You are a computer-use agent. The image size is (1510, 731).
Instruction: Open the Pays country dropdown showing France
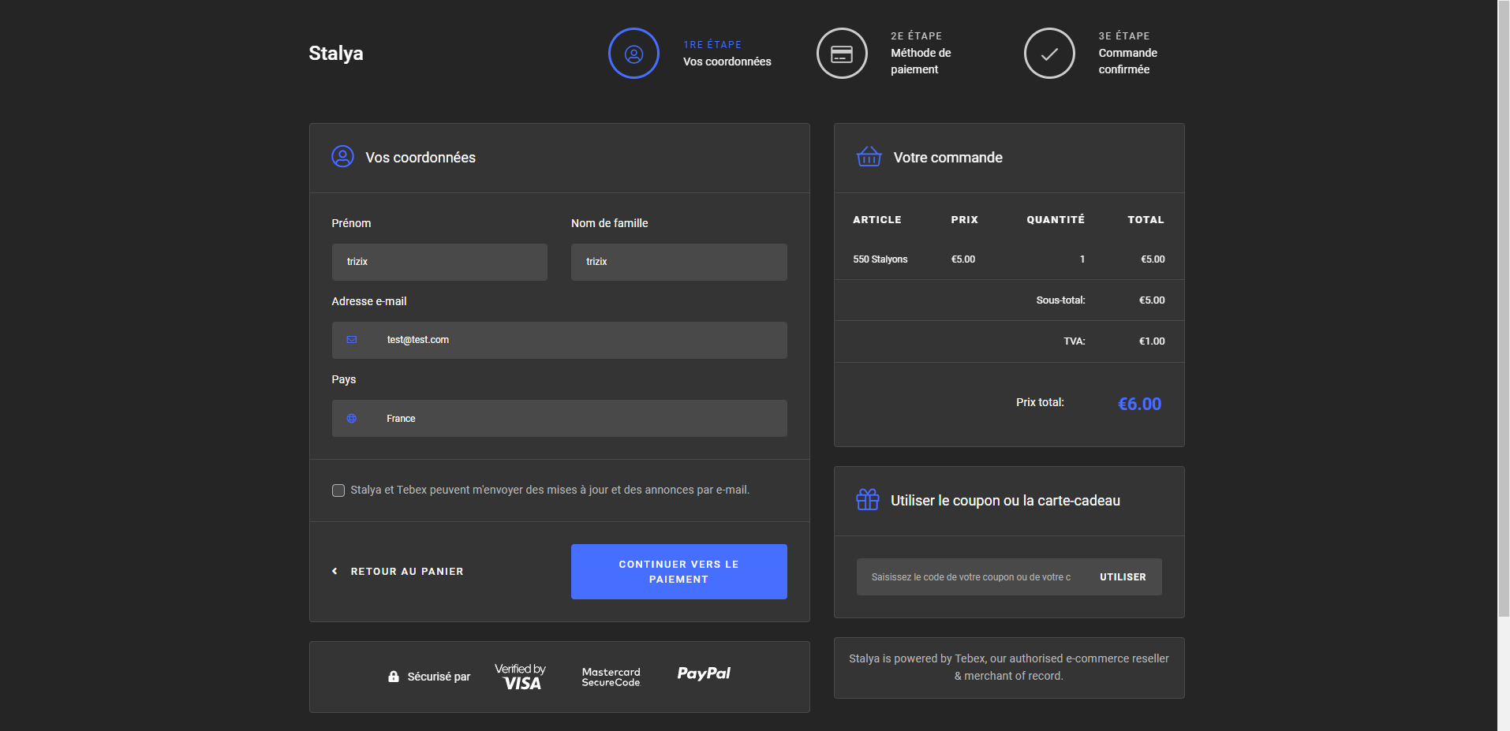pos(559,418)
